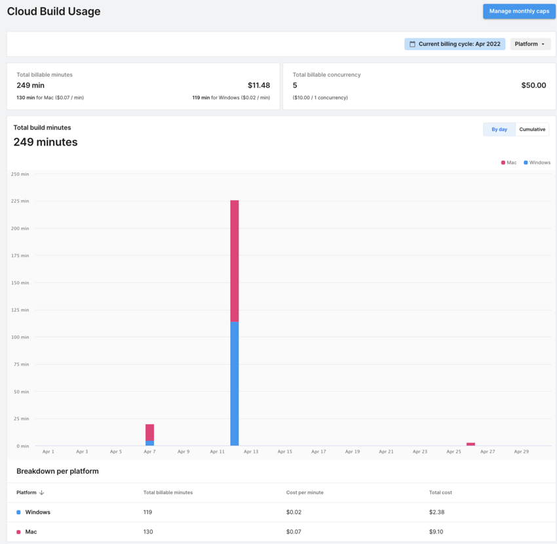The height and width of the screenshot is (544, 557).
Task: Click the tall blue bar segment on Apr 12
Action: [x=234, y=381]
